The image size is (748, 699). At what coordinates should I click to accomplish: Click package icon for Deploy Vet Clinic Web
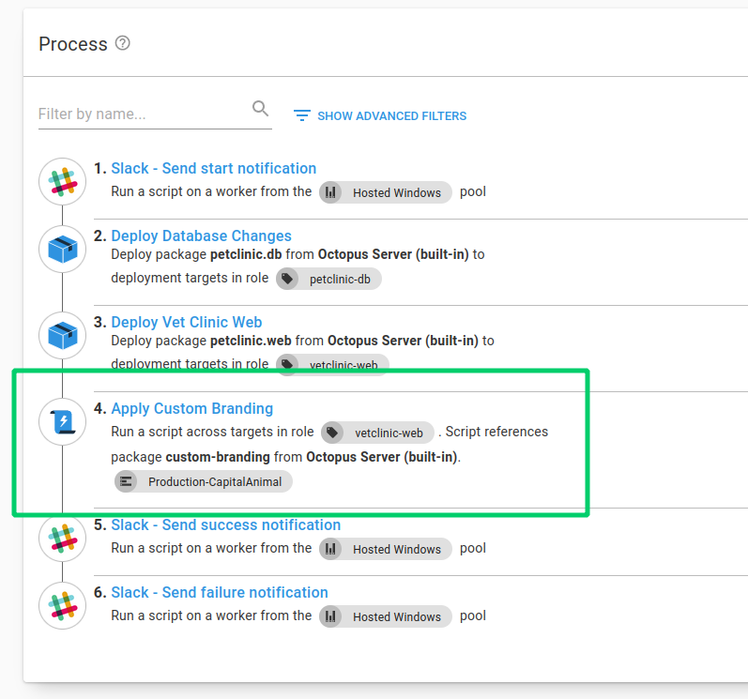coord(63,336)
